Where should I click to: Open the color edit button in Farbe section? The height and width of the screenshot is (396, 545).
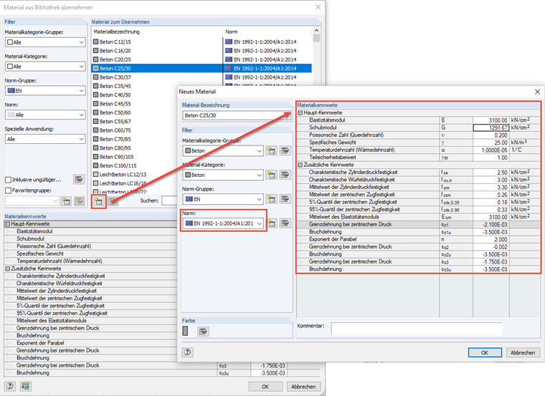[203, 332]
